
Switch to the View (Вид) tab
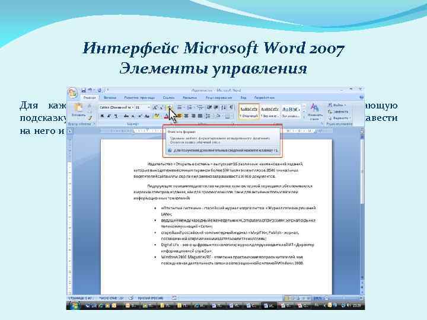(244, 97)
